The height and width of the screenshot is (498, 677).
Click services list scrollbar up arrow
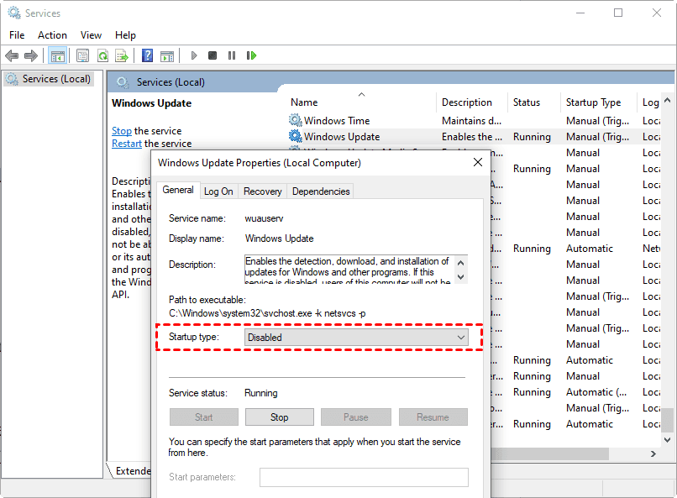[668, 101]
